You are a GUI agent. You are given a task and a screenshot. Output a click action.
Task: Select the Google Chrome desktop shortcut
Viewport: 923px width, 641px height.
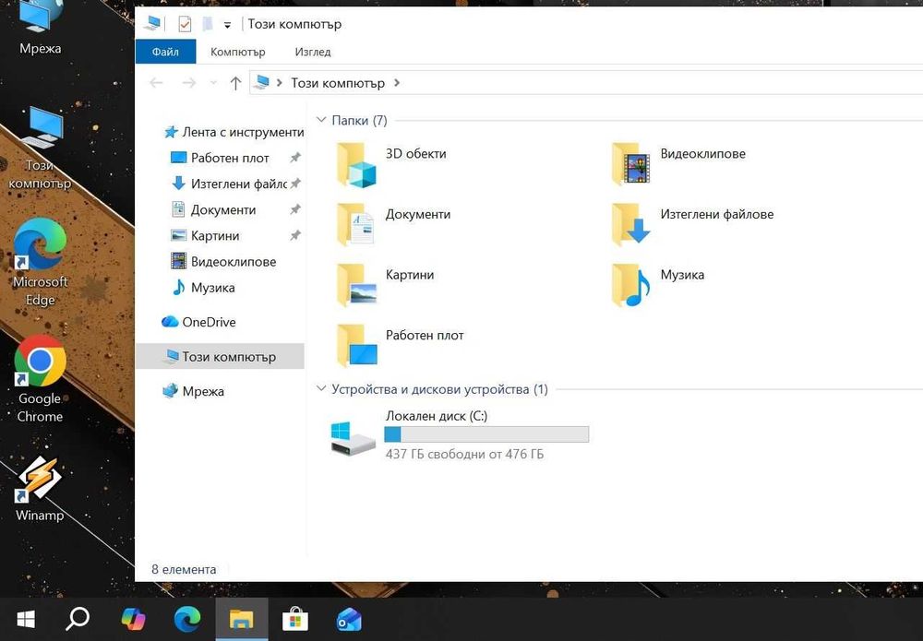(40, 379)
